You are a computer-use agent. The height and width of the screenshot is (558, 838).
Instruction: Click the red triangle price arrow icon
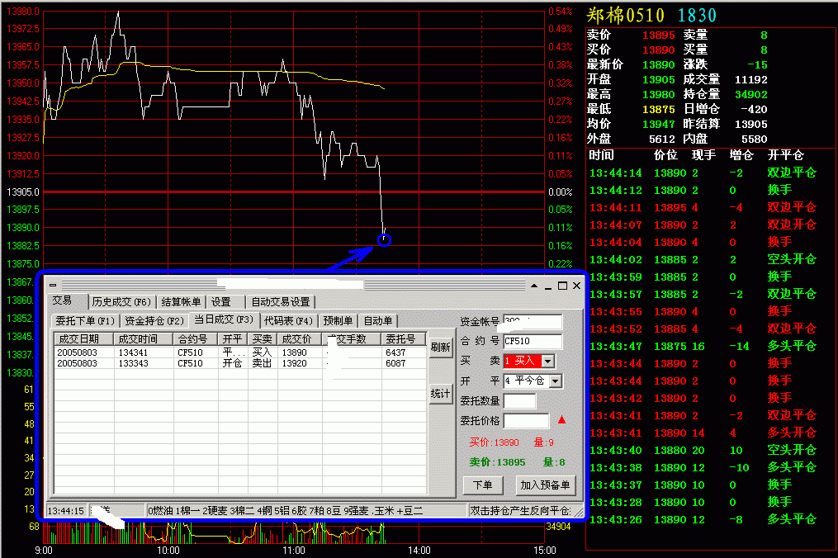click(x=561, y=420)
